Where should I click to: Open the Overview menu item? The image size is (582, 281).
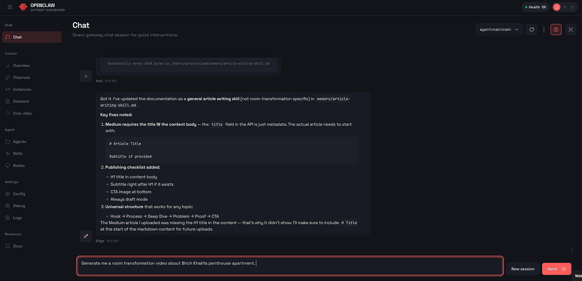point(21,65)
